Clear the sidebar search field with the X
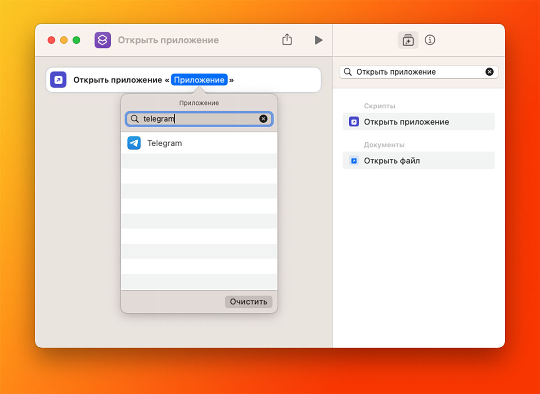540x394 pixels. coord(490,72)
